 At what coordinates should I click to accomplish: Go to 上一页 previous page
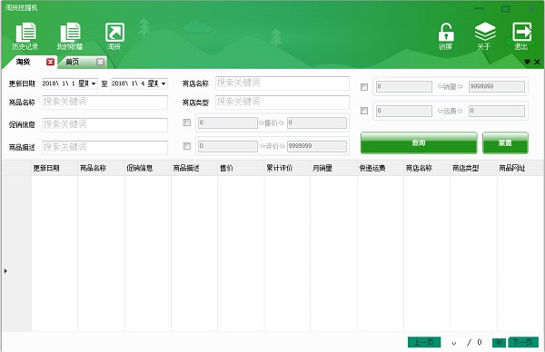pyautogui.click(x=423, y=342)
